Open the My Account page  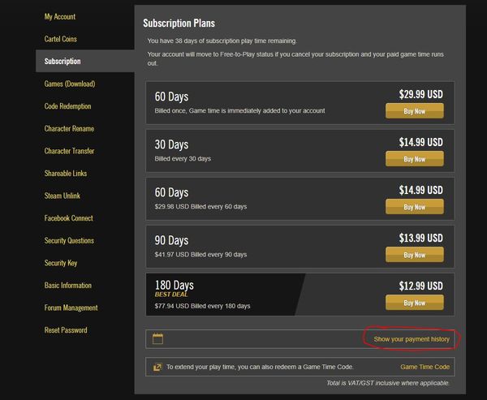click(x=60, y=16)
